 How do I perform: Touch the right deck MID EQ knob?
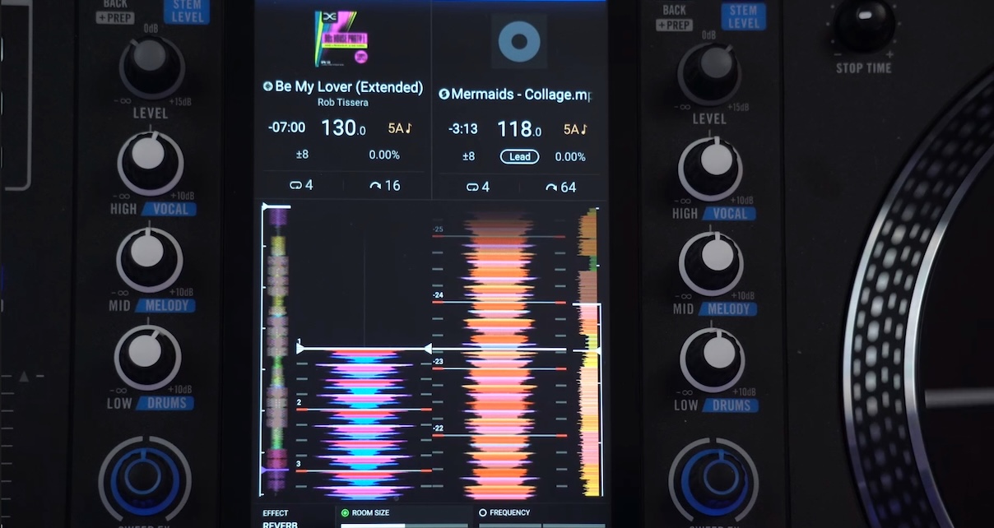[711, 262]
